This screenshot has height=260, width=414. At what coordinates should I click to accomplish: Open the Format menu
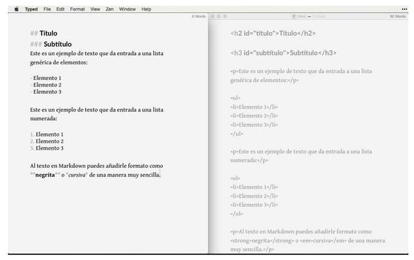click(x=78, y=9)
